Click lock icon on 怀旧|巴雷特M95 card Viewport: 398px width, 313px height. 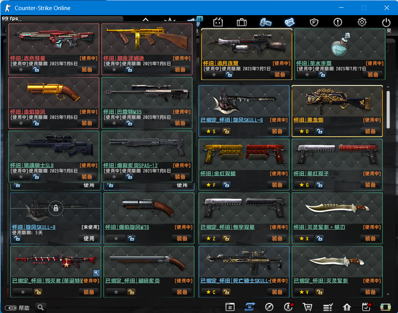click(x=129, y=123)
